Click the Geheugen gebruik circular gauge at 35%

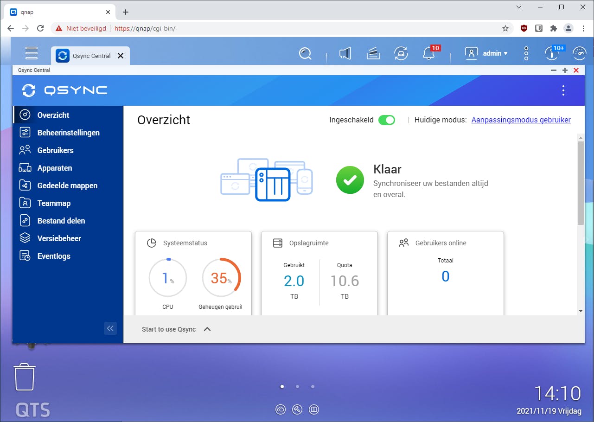point(222,278)
